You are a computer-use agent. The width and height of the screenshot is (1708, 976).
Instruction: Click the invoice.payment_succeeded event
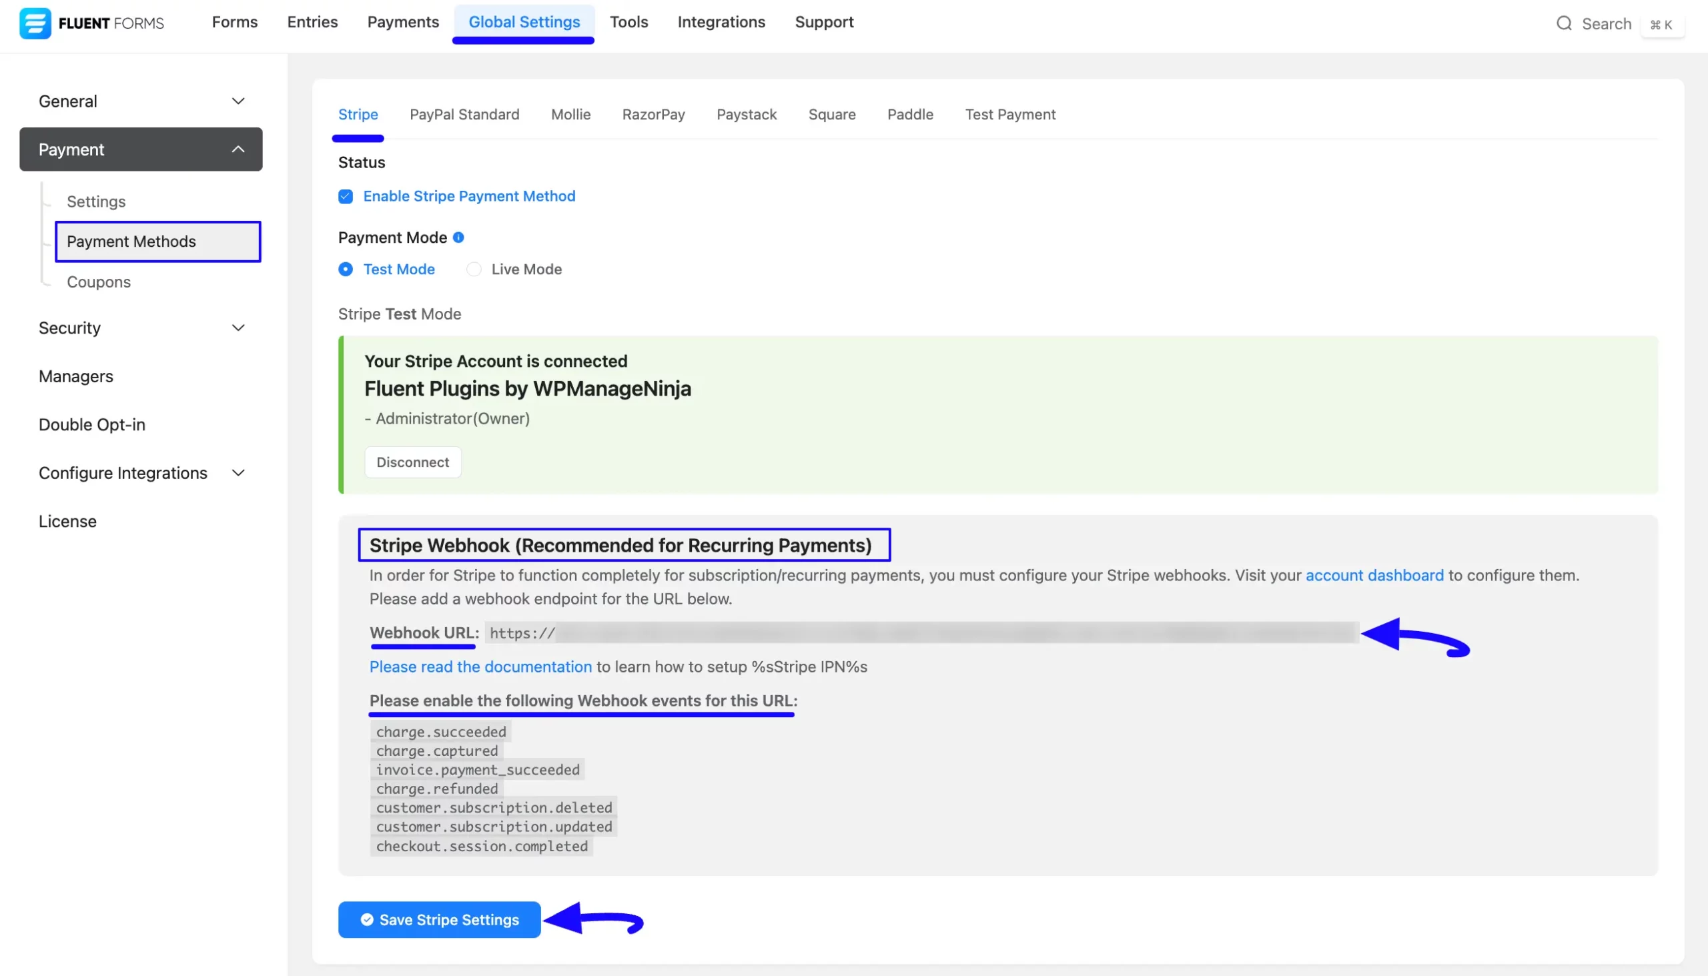tap(477, 770)
